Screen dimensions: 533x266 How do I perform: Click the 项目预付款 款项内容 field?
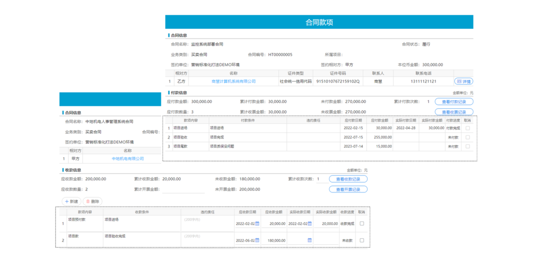click(x=84, y=223)
